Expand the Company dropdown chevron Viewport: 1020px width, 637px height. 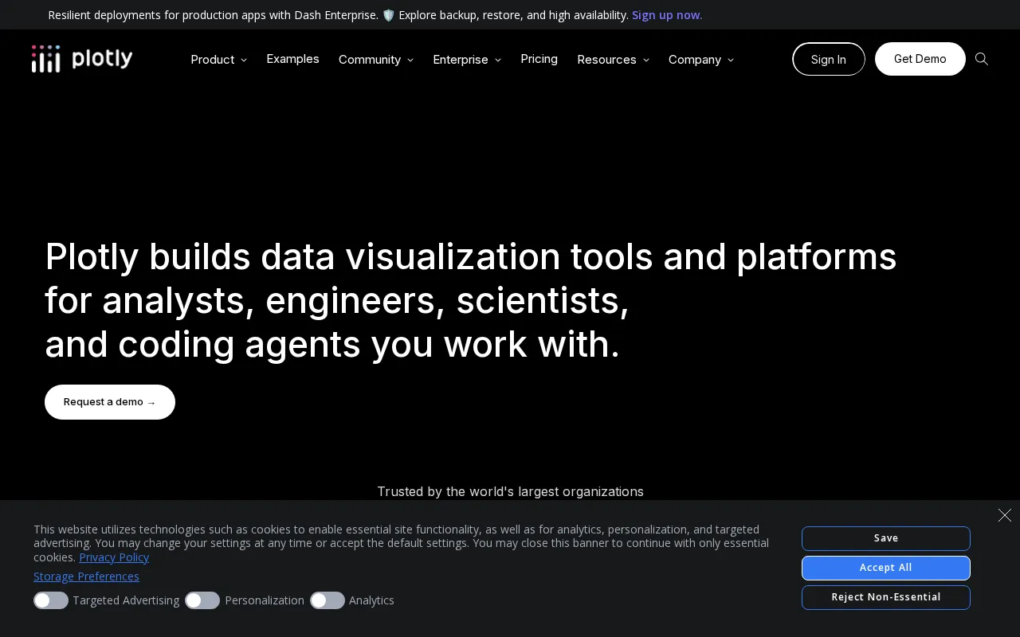[x=731, y=61]
